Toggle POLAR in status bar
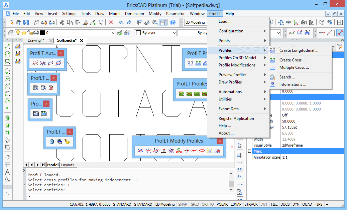The height and width of the screenshot is (210, 347). pyautogui.click(x=222, y=204)
